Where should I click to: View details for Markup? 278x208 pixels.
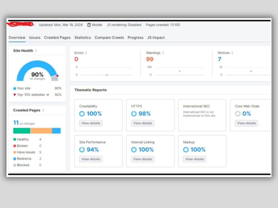(195, 159)
